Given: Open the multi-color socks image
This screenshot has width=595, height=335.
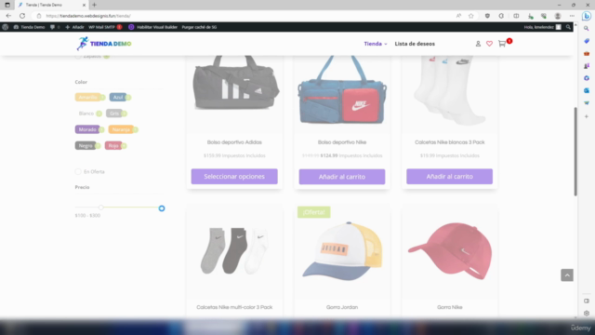Looking at the screenshot, I should click(234, 251).
